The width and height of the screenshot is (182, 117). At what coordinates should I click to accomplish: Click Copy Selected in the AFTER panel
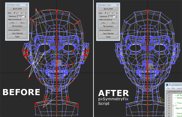click(108, 33)
